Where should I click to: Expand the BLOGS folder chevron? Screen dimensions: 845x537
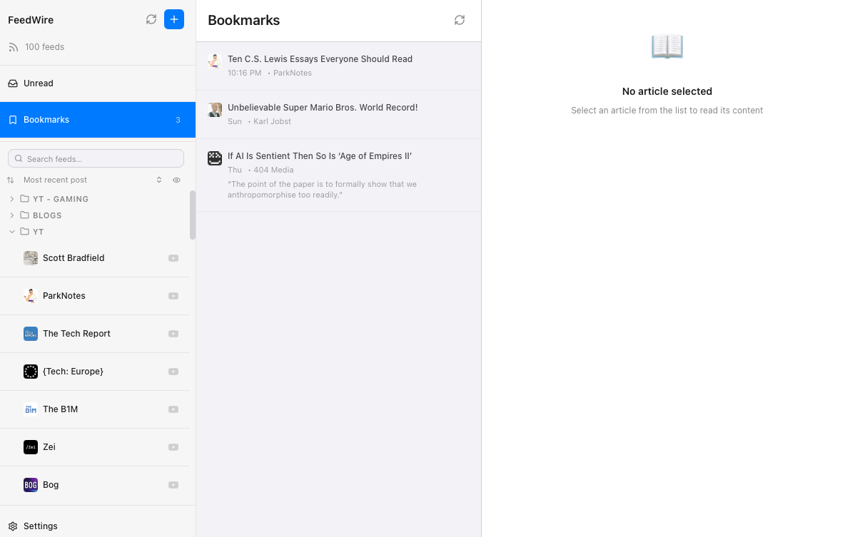tap(12, 215)
